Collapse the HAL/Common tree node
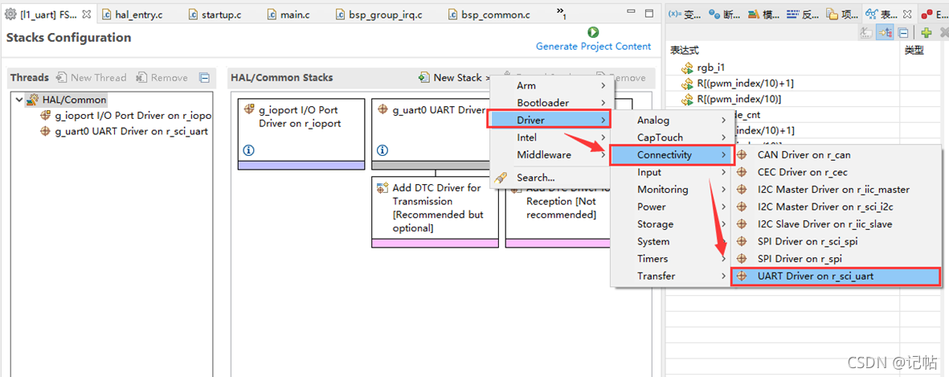949x377 pixels. [x=19, y=100]
